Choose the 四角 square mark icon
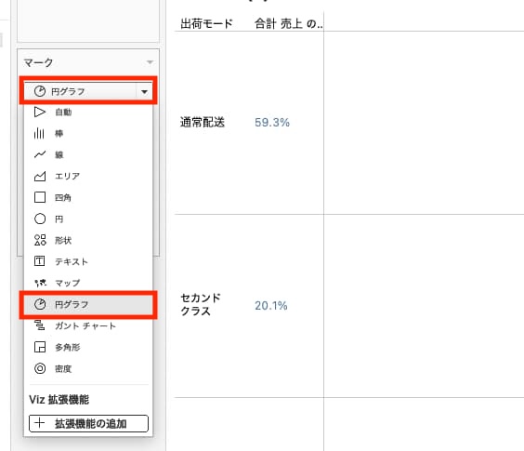The image size is (524, 451). point(40,197)
